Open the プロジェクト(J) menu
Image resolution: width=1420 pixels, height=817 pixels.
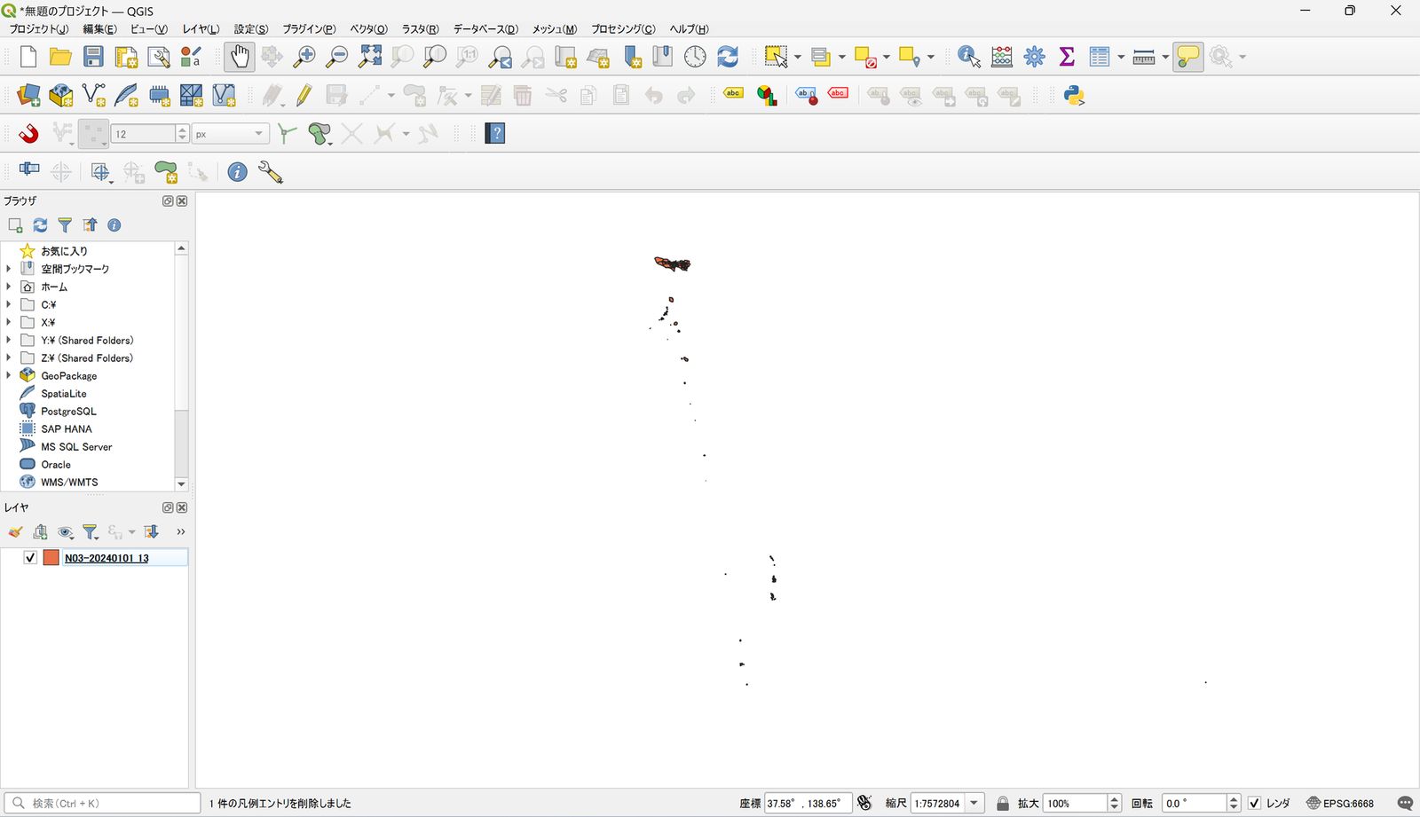click(38, 29)
